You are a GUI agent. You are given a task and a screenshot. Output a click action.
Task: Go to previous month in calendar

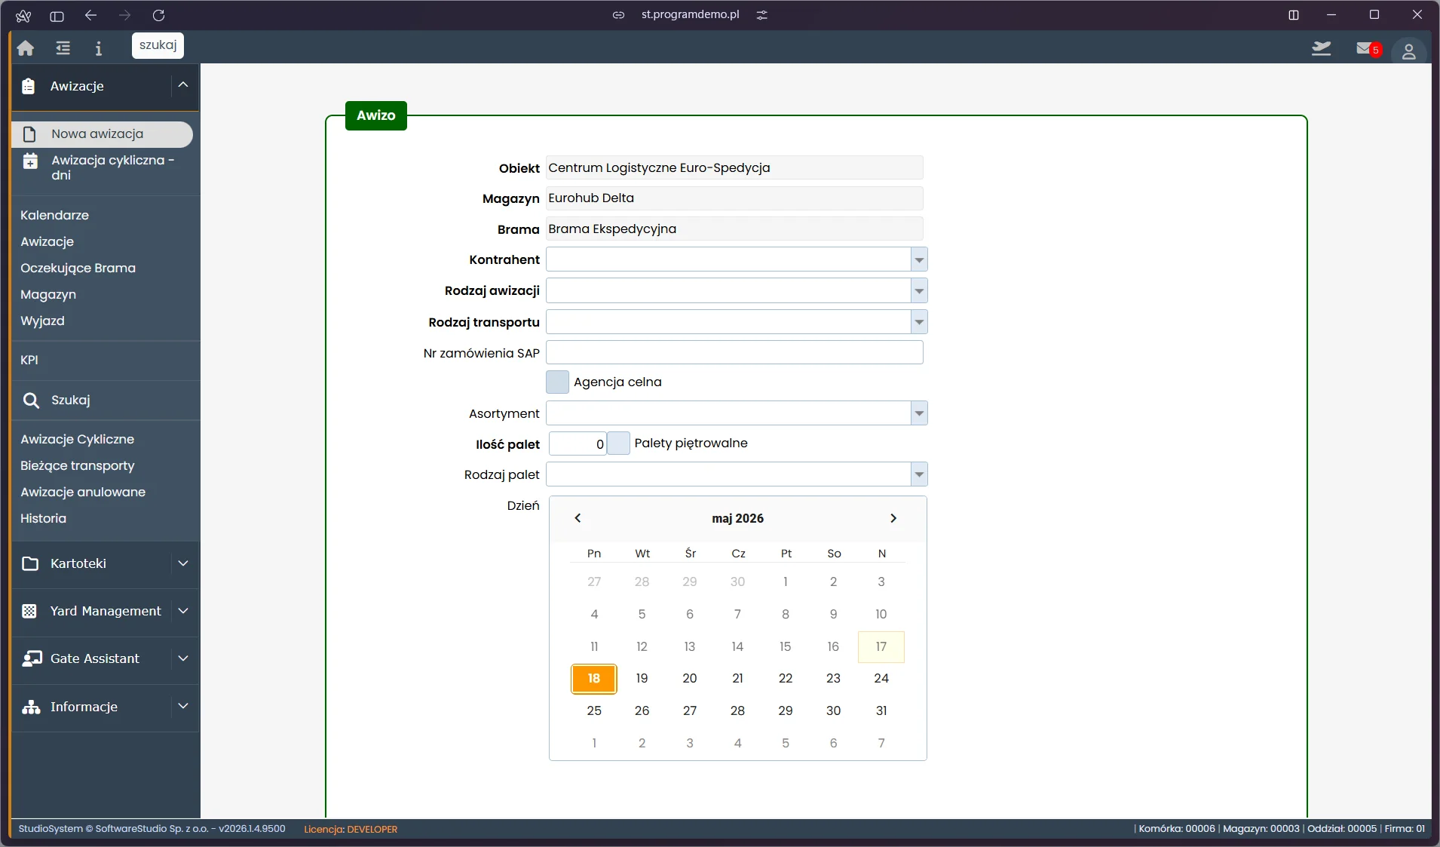click(578, 518)
